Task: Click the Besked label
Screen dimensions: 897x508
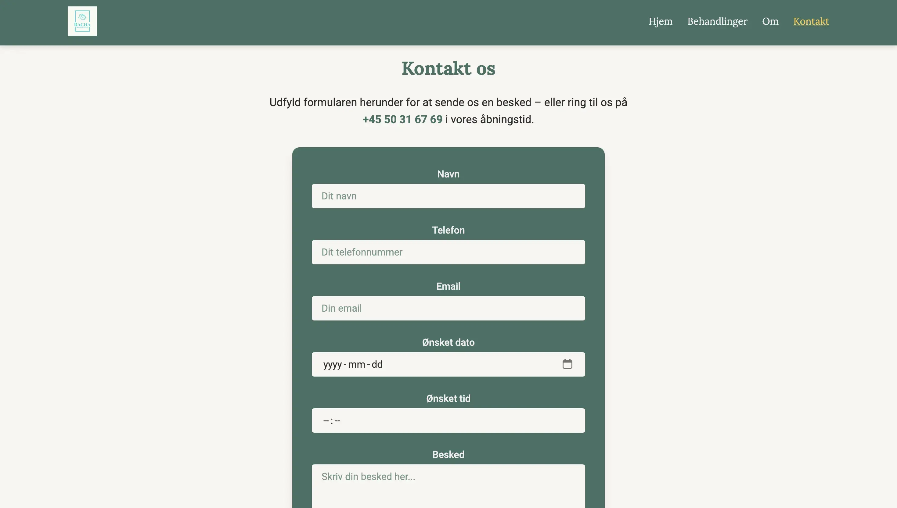Action: click(448, 455)
